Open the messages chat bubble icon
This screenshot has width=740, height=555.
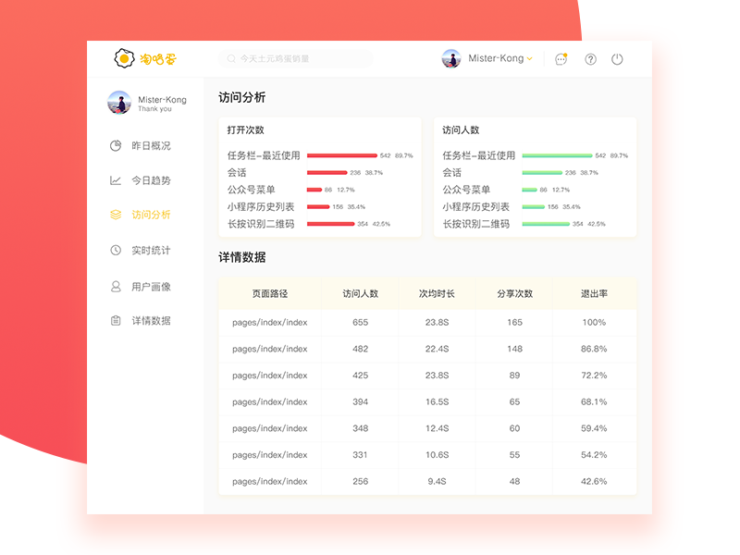click(561, 59)
